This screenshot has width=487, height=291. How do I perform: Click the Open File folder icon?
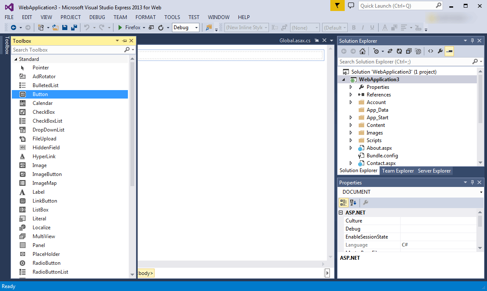55,27
